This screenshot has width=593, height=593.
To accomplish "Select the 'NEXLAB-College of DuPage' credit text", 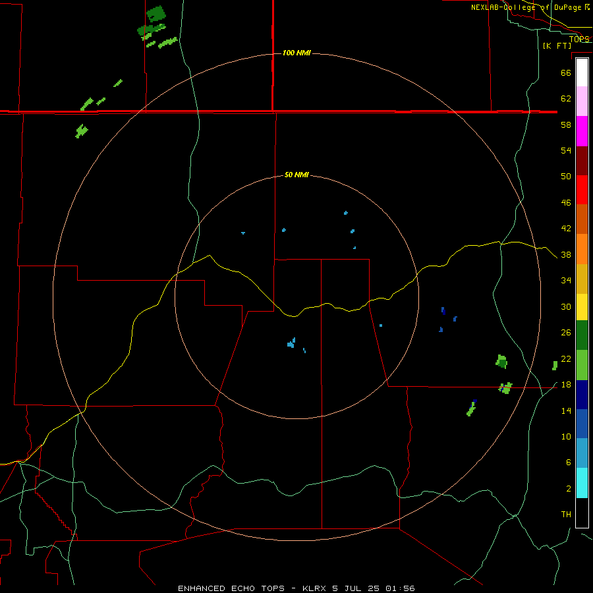I will 526,7.
